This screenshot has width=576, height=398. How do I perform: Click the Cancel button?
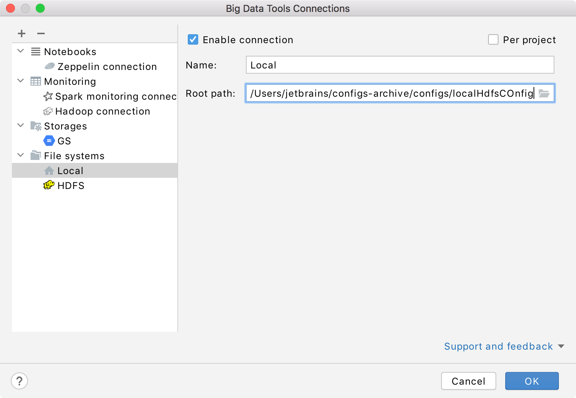pos(469,381)
